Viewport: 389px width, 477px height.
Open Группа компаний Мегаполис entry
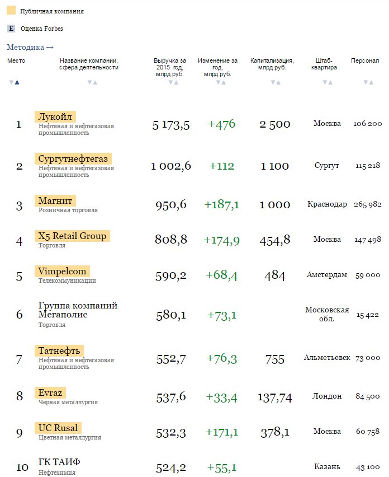78,310
